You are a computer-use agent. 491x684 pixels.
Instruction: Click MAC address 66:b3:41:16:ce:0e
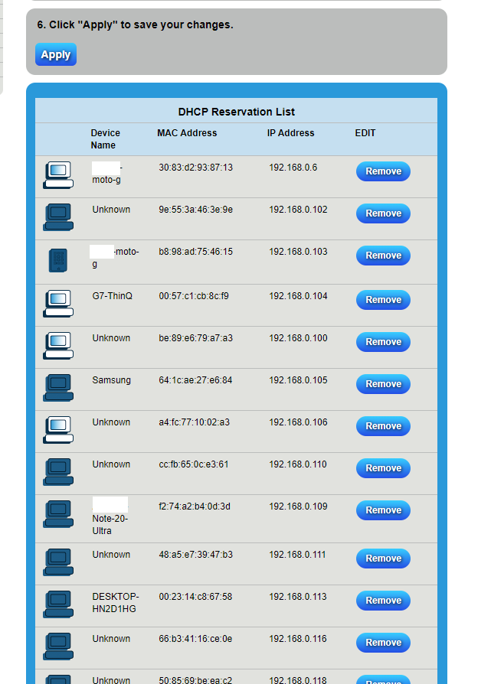pos(195,639)
